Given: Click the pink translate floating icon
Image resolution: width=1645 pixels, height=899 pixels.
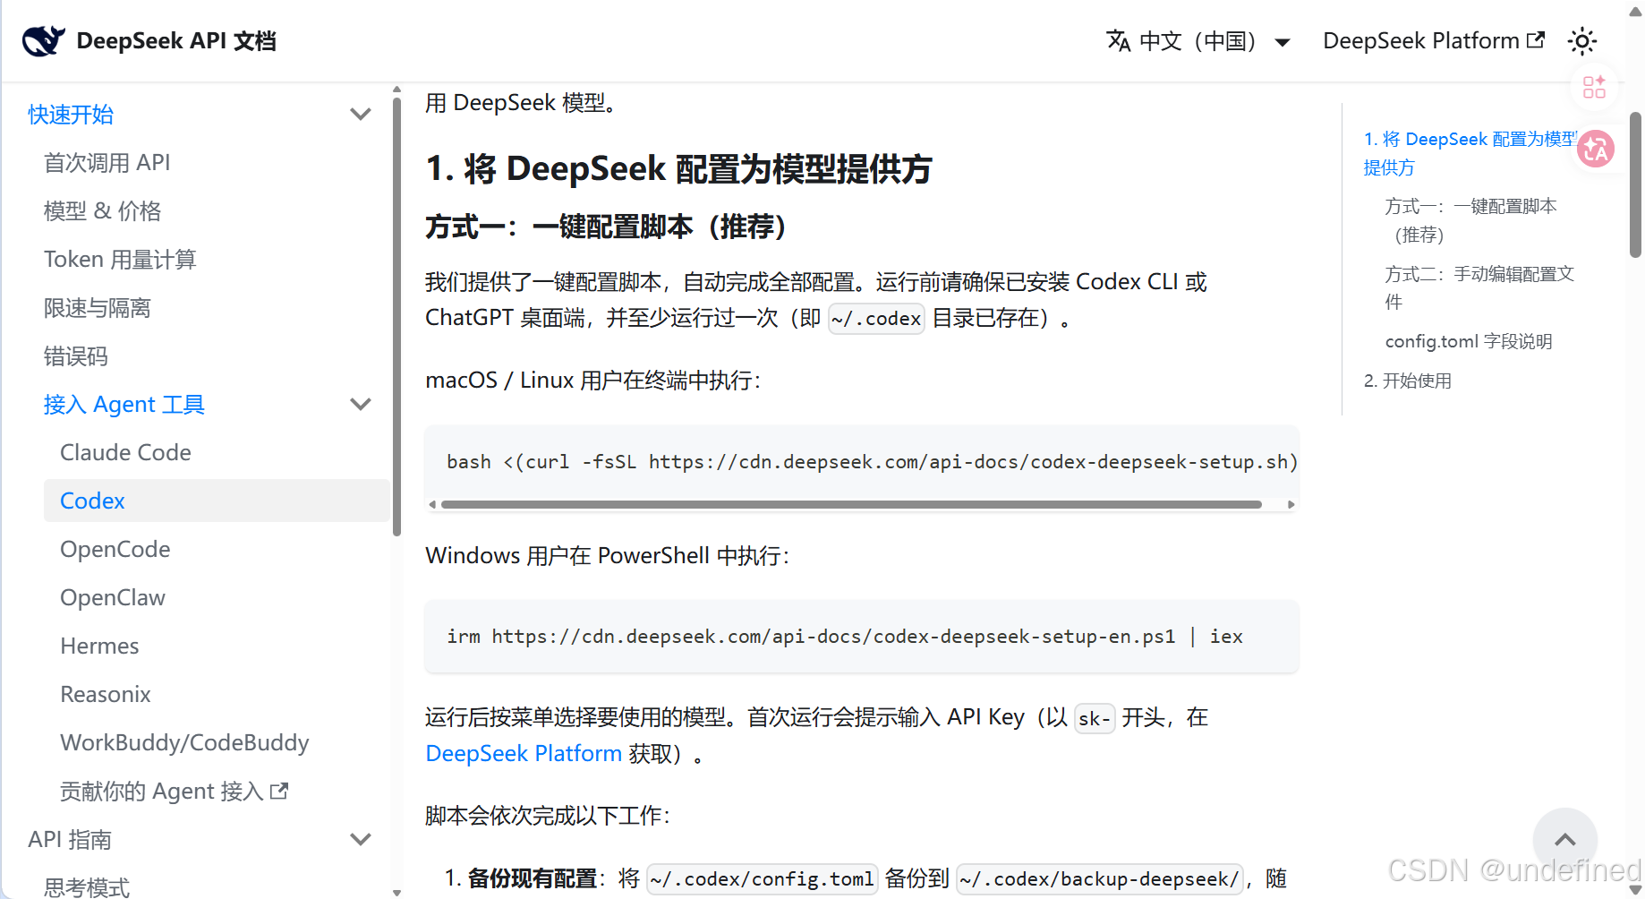Looking at the screenshot, I should (1595, 150).
